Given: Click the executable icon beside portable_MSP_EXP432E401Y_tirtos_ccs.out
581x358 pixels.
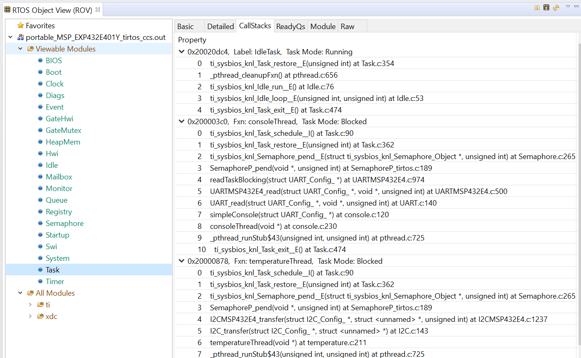Looking at the screenshot, I should [20, 37].
